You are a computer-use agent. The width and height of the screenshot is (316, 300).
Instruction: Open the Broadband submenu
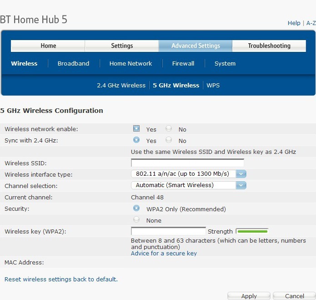point(73,63)
